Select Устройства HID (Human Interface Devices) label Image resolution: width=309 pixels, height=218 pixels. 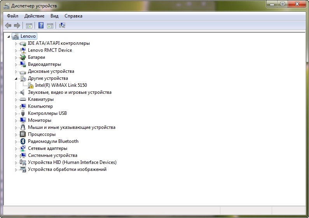(72, 162)
